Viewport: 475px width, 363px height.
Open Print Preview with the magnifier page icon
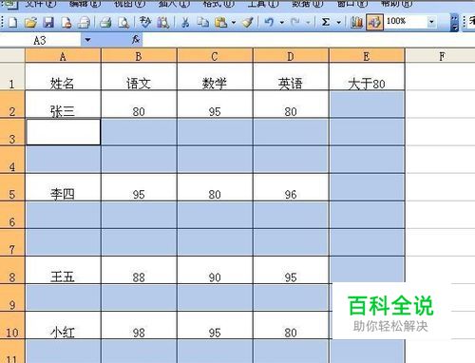coord(123,22)
